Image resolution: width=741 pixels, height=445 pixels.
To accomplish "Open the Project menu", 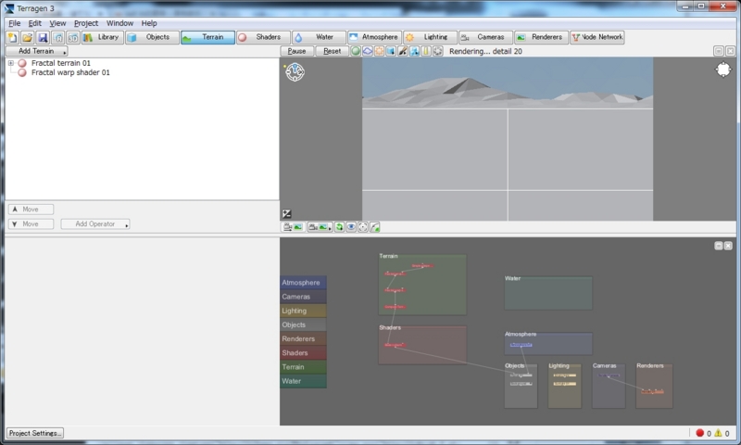I will click(x=86, y=23).
